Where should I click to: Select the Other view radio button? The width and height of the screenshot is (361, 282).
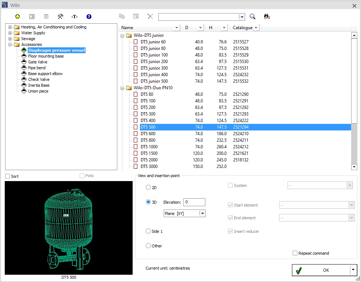[148, 246]
